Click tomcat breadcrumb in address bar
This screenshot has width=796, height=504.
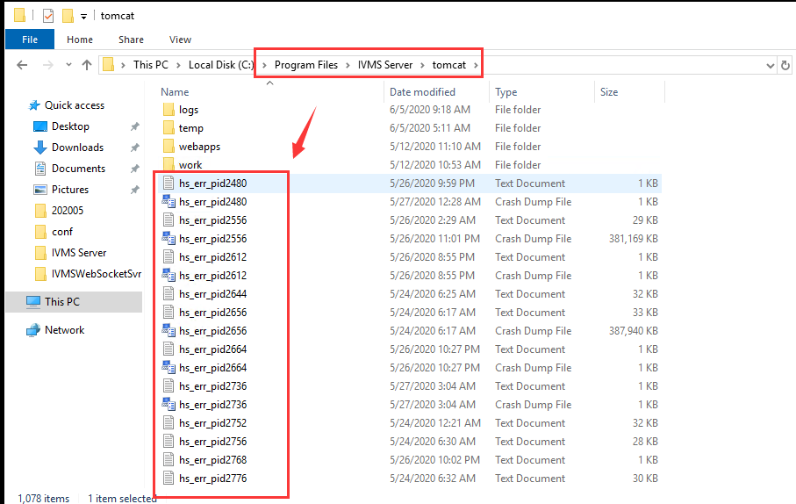click(449, 65)
